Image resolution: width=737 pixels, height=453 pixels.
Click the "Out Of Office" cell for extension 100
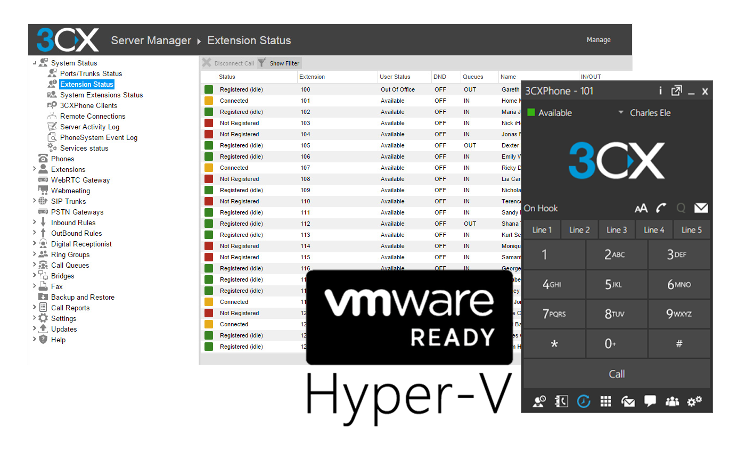pos(398,89)
